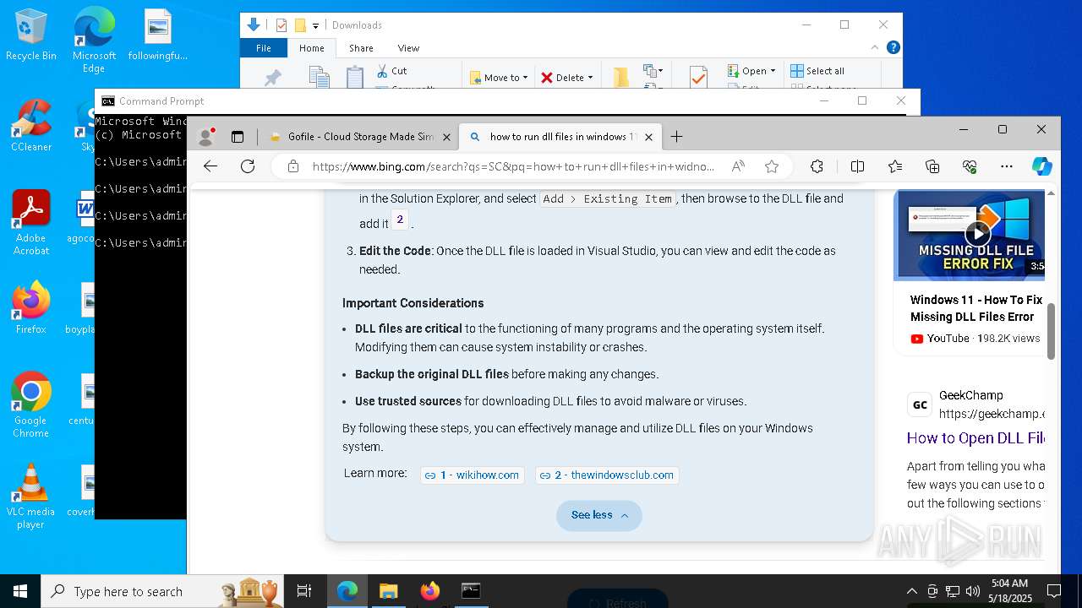Viewport: 1082px width, 608px height.
Task: Add page to favorites star icon
Action: tap(772, 166)
